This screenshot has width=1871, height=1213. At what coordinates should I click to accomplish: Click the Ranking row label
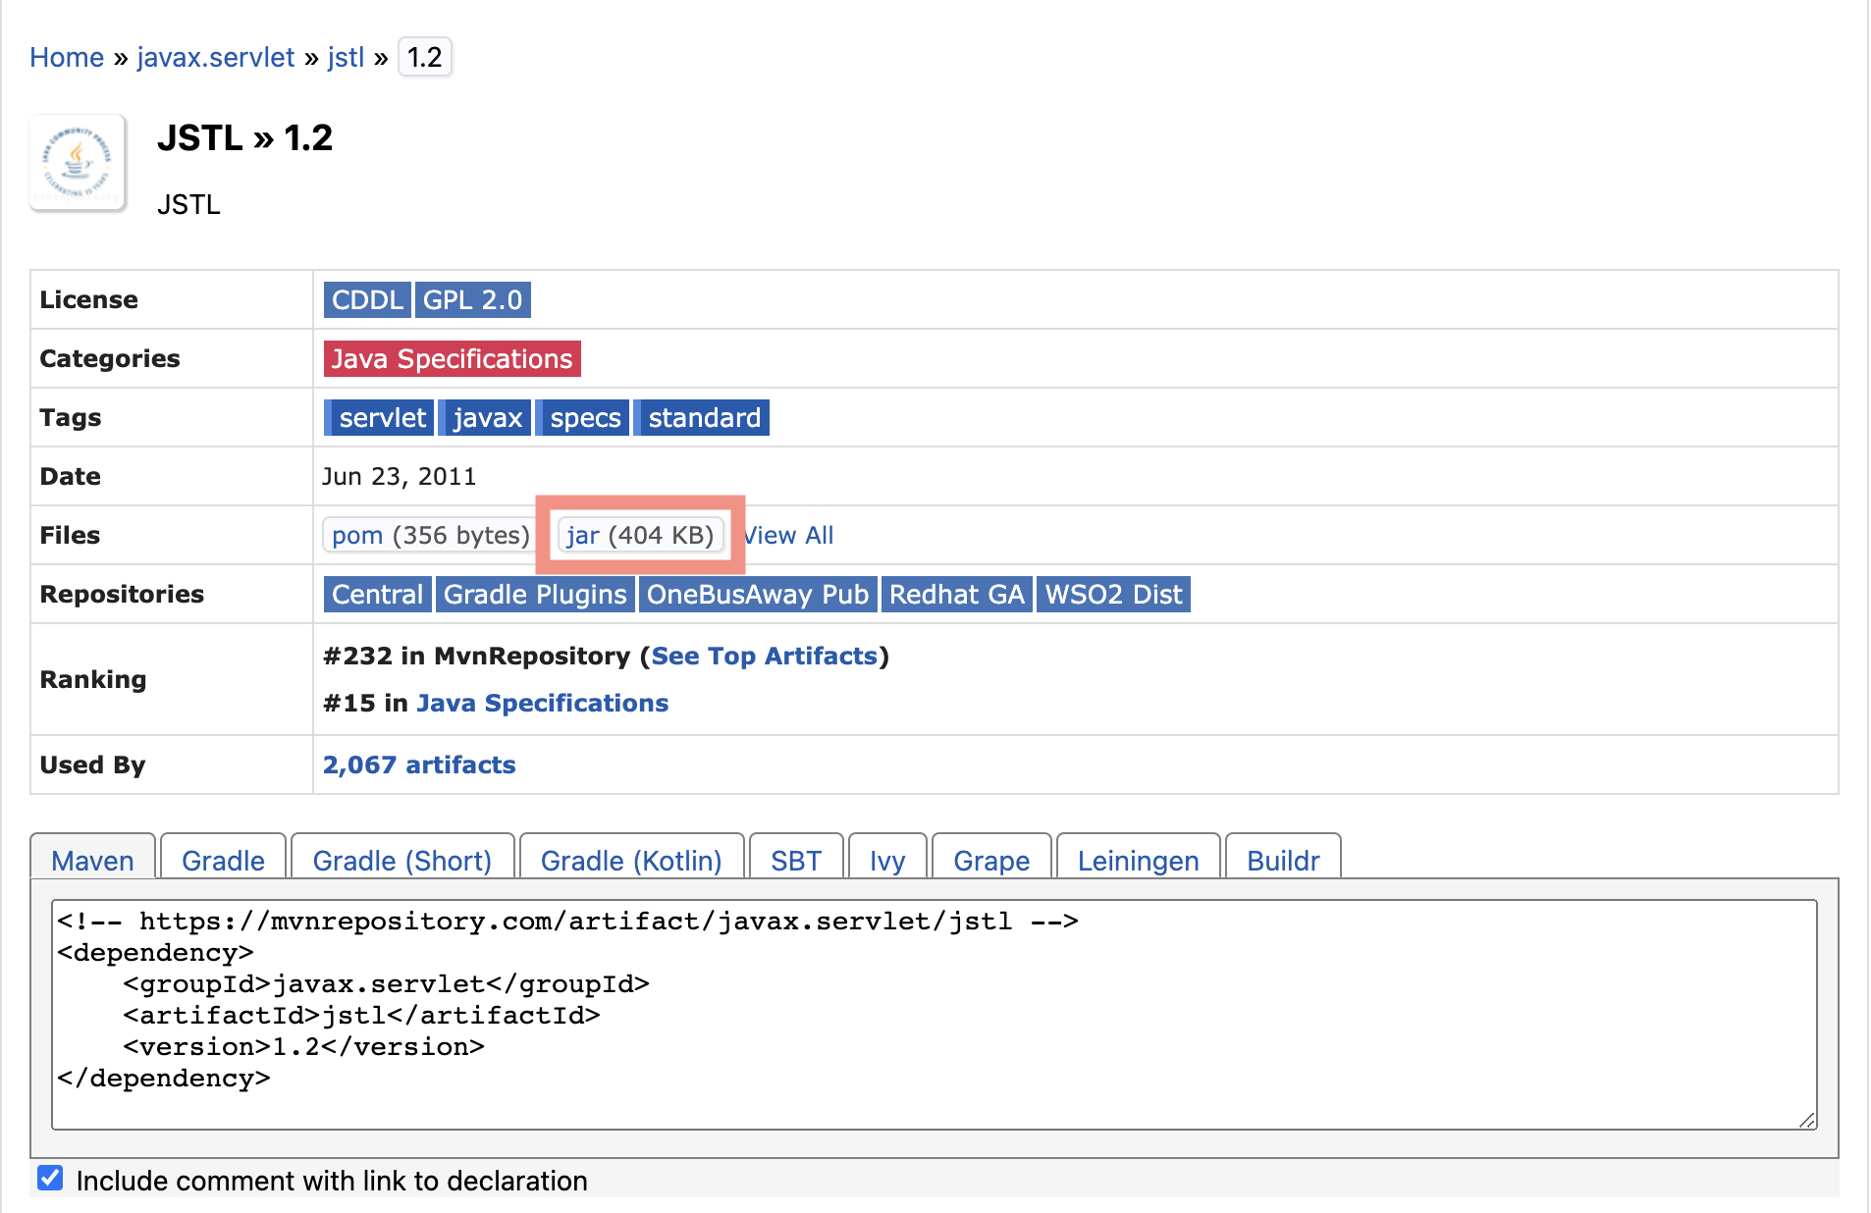(93, 680)
